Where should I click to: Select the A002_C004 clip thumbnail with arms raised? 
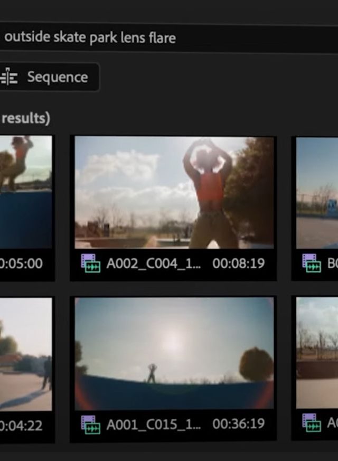tap(174, 192)
